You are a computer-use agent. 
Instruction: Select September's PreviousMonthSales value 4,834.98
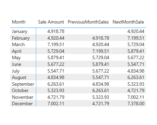point(101,84)
